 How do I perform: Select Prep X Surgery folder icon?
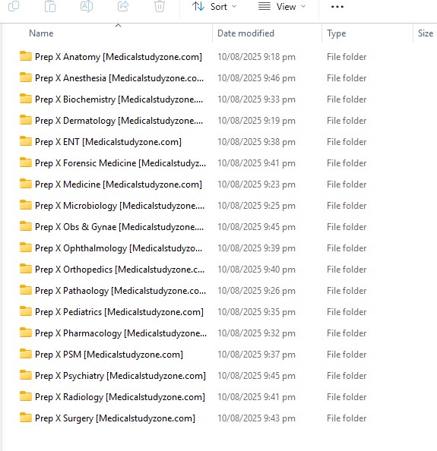[26, 418]
